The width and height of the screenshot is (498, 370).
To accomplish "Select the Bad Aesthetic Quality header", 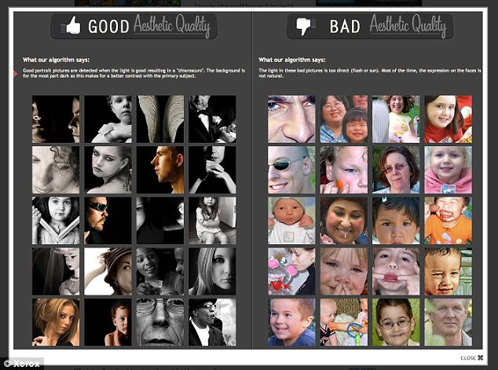I will coord(371,27).
